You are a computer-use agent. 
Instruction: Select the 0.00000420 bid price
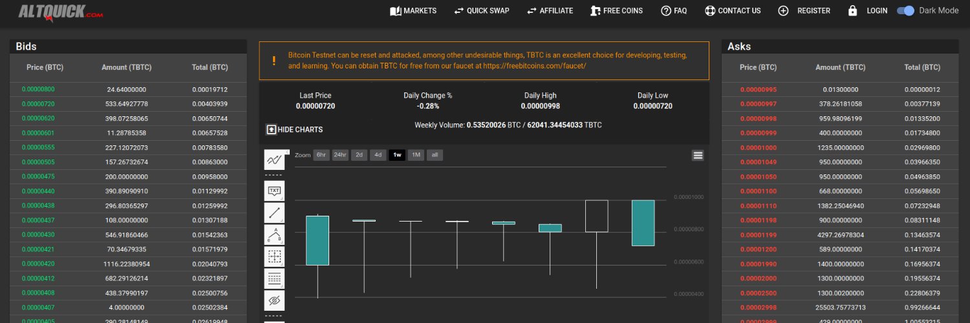coord(38,264)
